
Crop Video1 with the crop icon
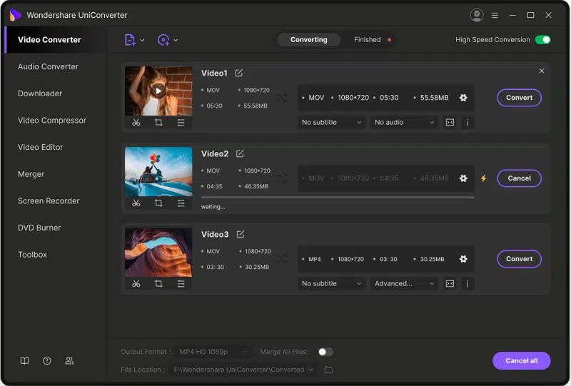pyautogui.click(x=158, y=122)
